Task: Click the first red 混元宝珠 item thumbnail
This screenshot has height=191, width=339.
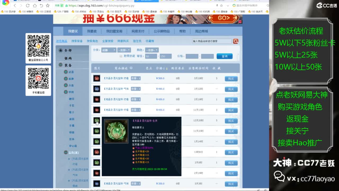Action: point(96,78)
